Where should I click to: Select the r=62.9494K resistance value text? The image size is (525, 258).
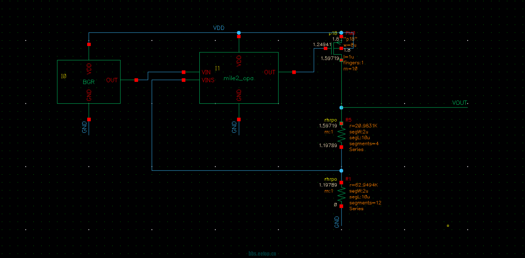[x=363, y=185]
